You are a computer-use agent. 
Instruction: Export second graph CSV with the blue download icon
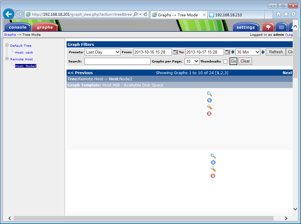click(213, 162)
